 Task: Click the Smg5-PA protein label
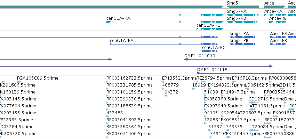239,34
